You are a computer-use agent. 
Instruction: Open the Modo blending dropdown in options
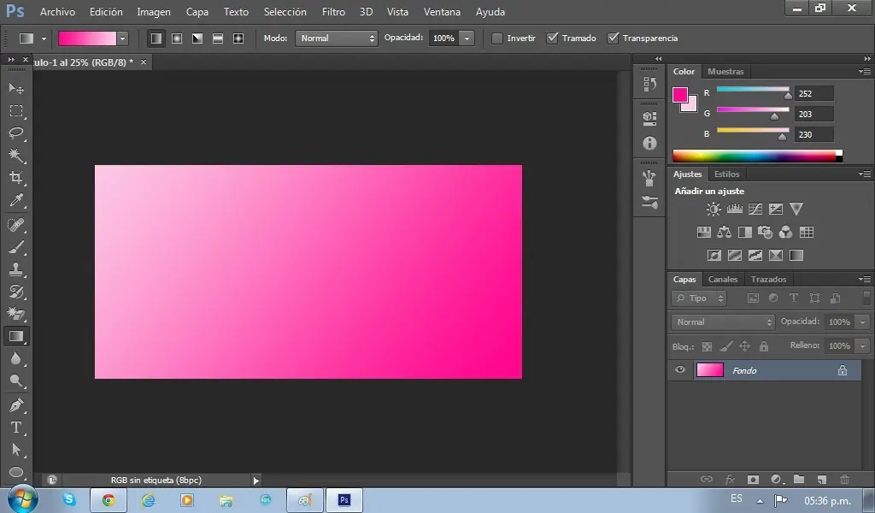point(336,38)
